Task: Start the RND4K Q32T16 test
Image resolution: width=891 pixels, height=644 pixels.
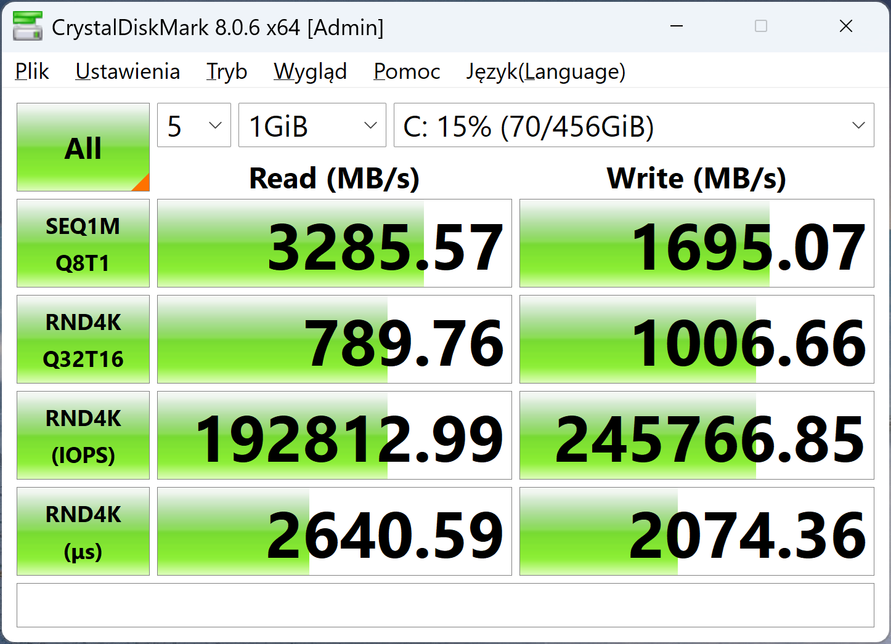Action: [83, 340]
